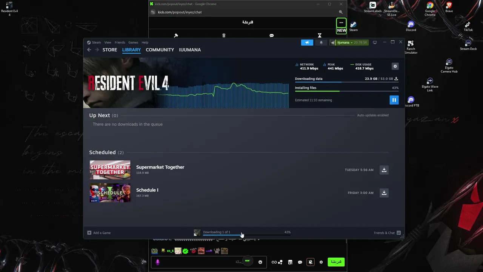Click green send chat button
483x272 pixels.
[336, 262]
